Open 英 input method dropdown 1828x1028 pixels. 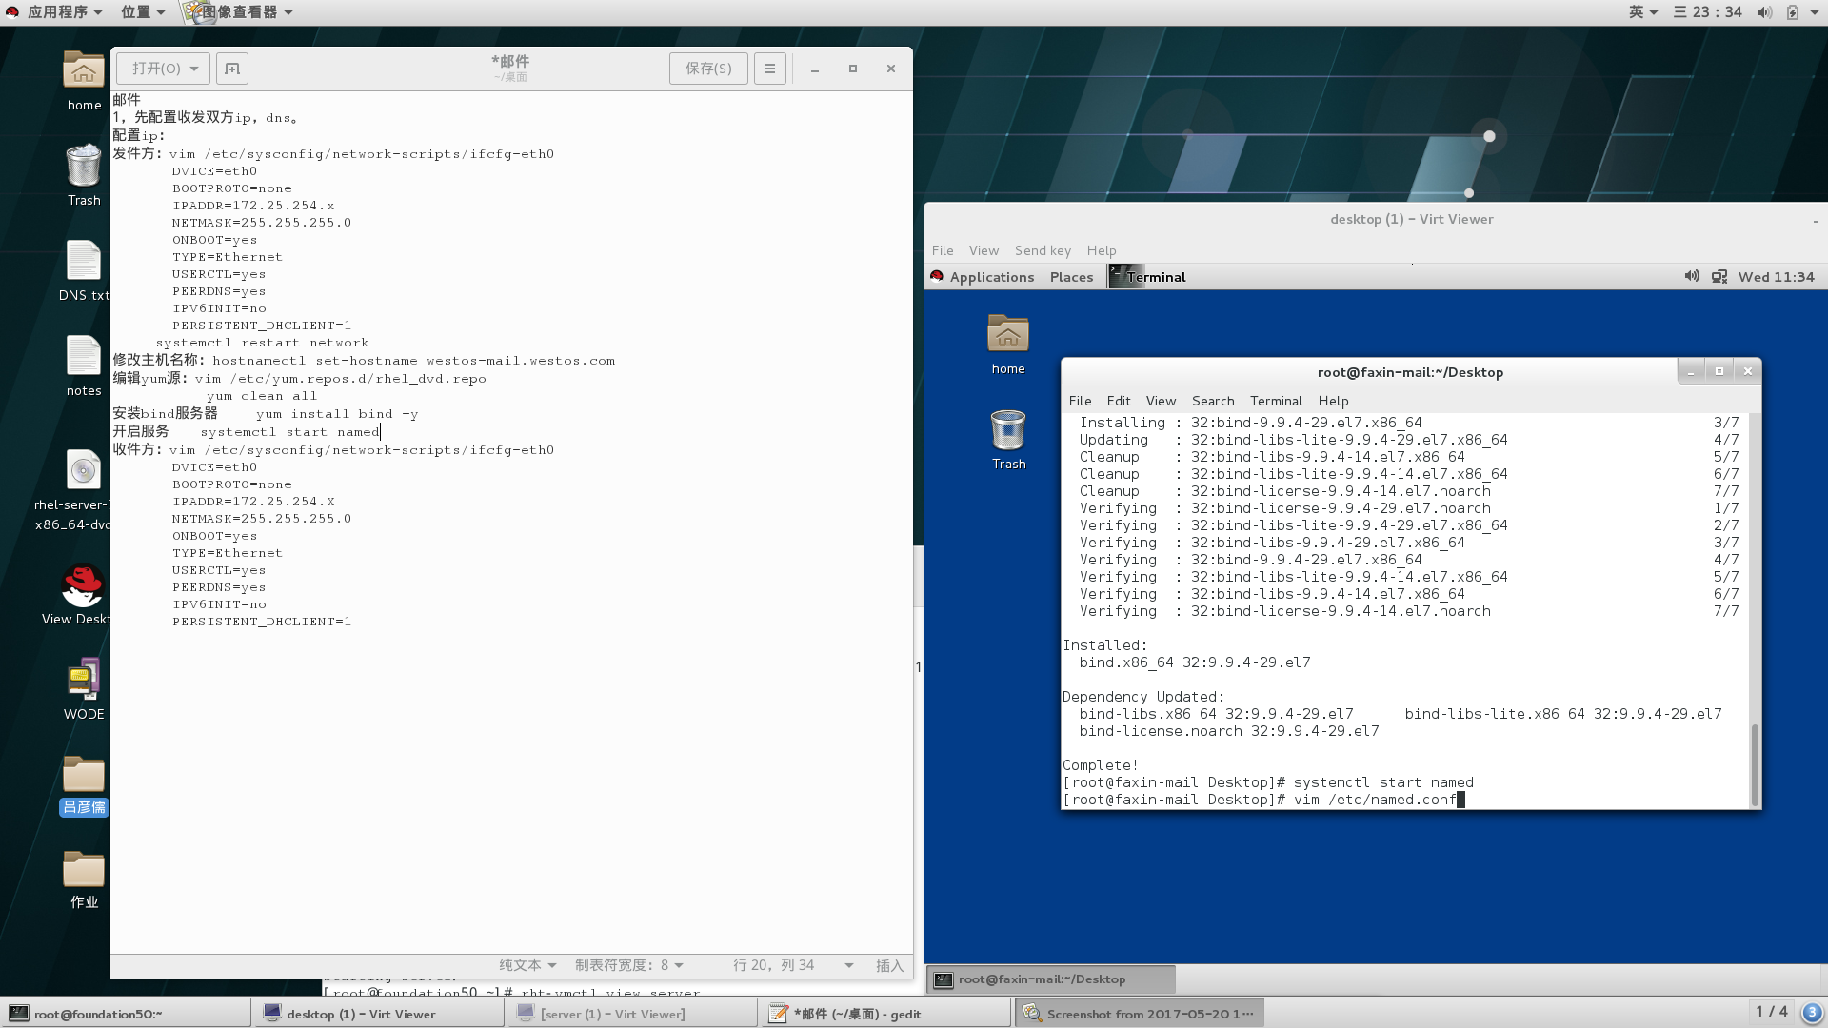click(1643, 12)
